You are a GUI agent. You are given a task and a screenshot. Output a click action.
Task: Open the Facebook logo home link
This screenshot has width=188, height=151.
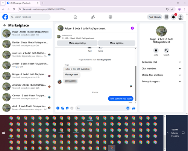(x=5, y=17)
